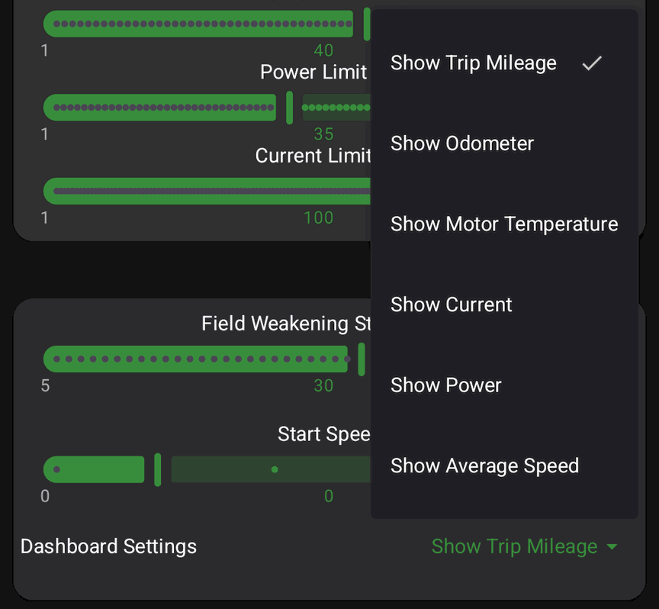Click the Start Speed slider thumb handle
This screenshot has width=659, height=609.
click(158, 469)
